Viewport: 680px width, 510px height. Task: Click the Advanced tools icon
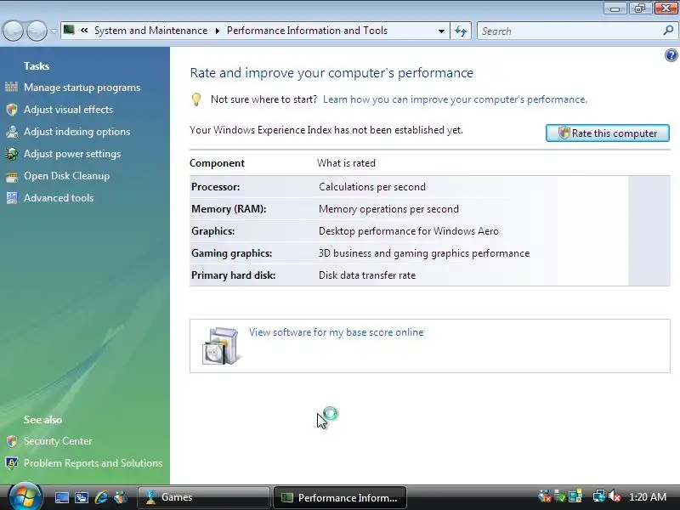pyautogui.click(x=12, y=198)
